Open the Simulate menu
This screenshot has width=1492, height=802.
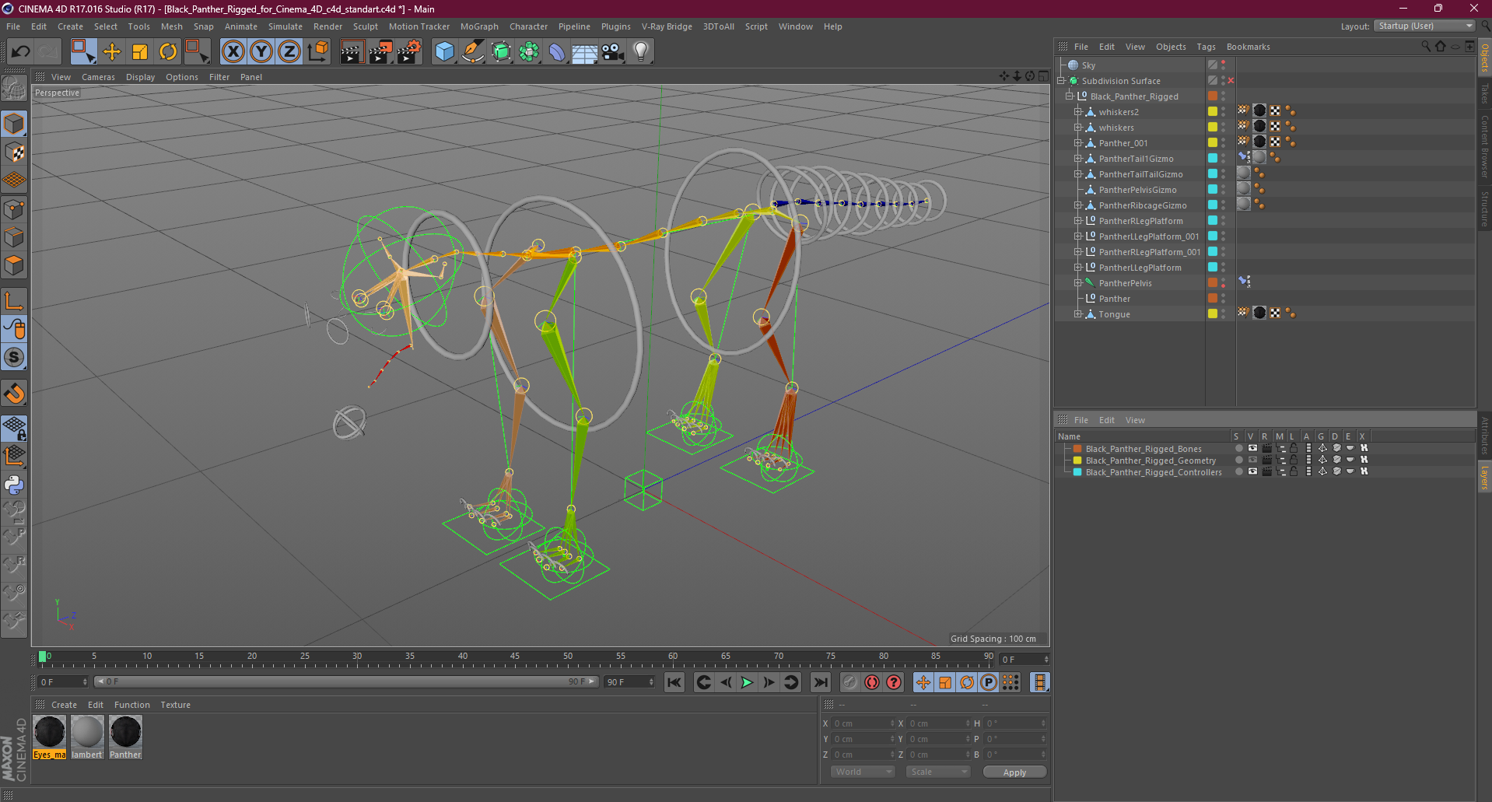tap(285, 26)
